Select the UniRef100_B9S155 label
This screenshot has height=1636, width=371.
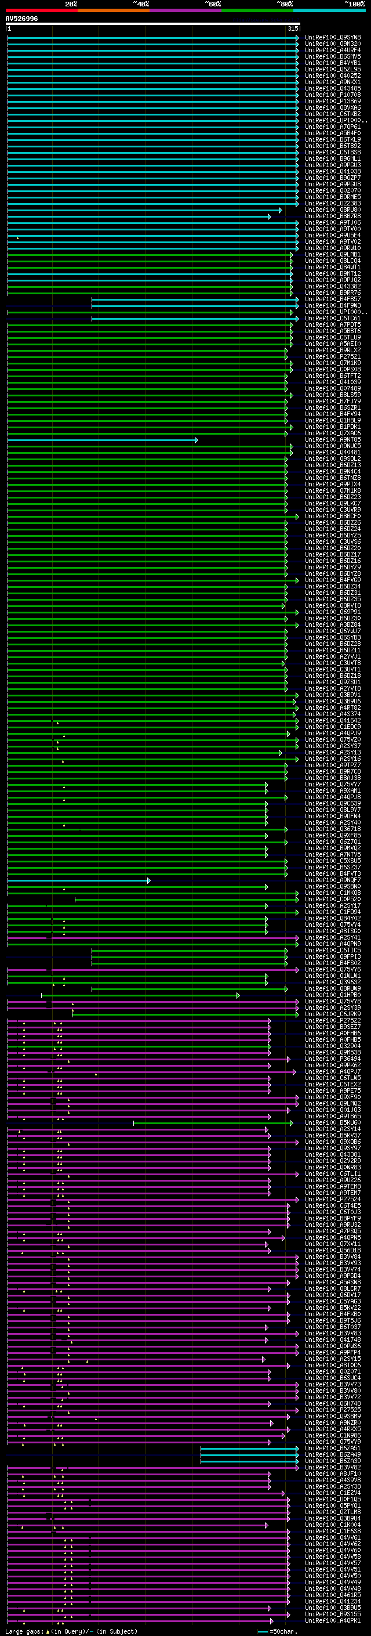click(x=333, y=1615)
